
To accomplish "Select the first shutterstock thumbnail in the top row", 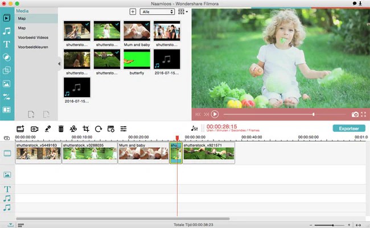I will pos(77,31).
